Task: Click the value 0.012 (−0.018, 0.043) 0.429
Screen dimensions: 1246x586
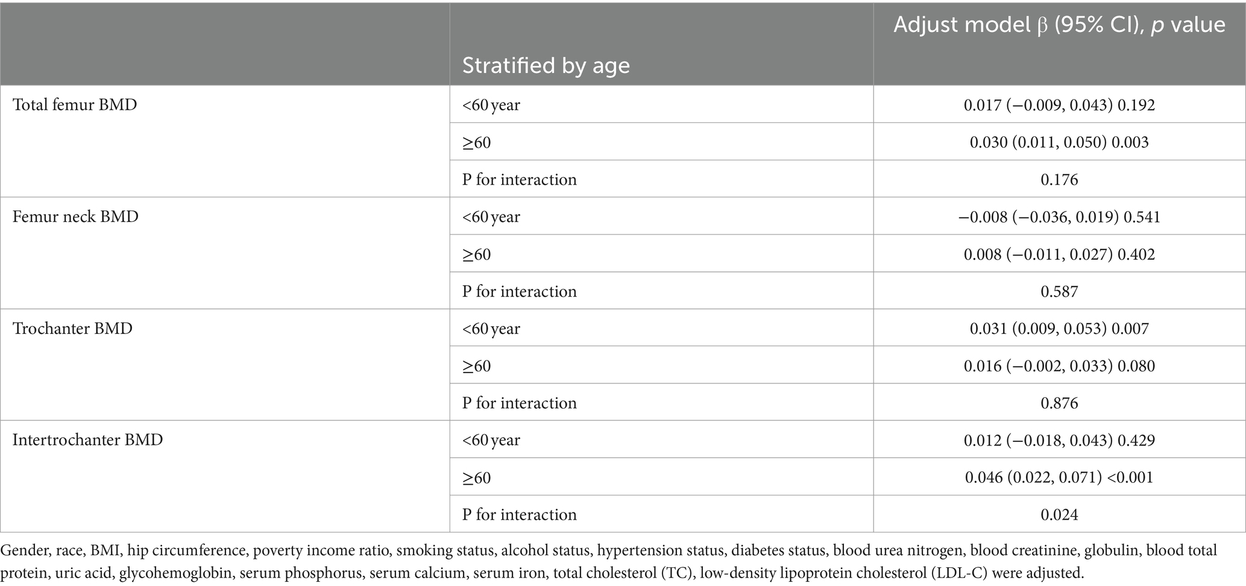Action: tap(1059, 440)
